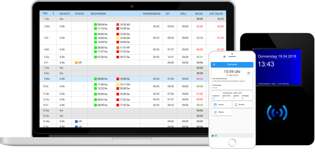Click the RFID signal icon on terminal

tap(277, 113)
